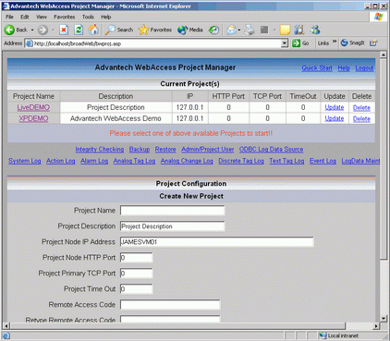Open the Mail envelope icon
Image resolution: width=390 pixels, height=341 pixels.
point(231,30)
